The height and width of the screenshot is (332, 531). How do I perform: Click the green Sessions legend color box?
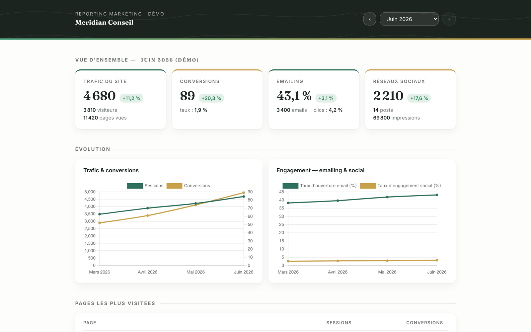tap(135, 186)
